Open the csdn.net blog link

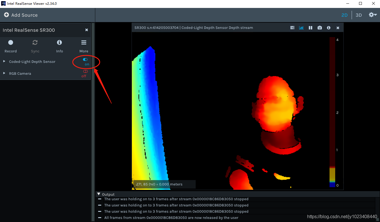click(341, 216)
